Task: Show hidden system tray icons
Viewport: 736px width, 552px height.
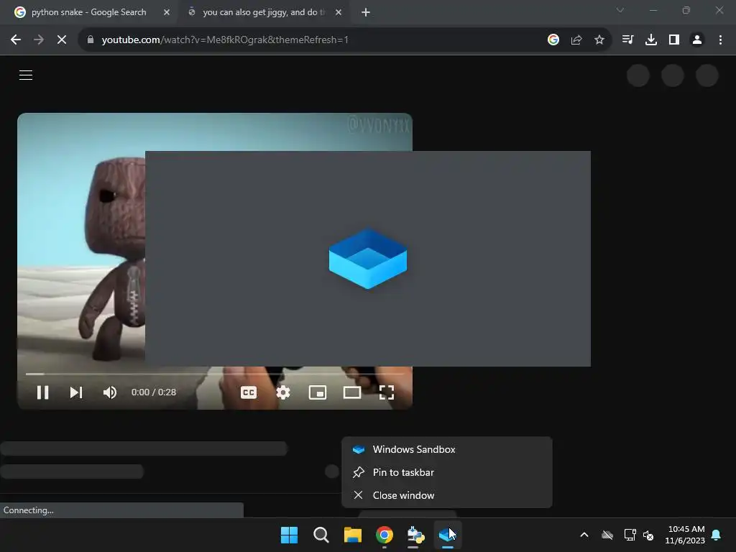Action: [x=584, y=535]
